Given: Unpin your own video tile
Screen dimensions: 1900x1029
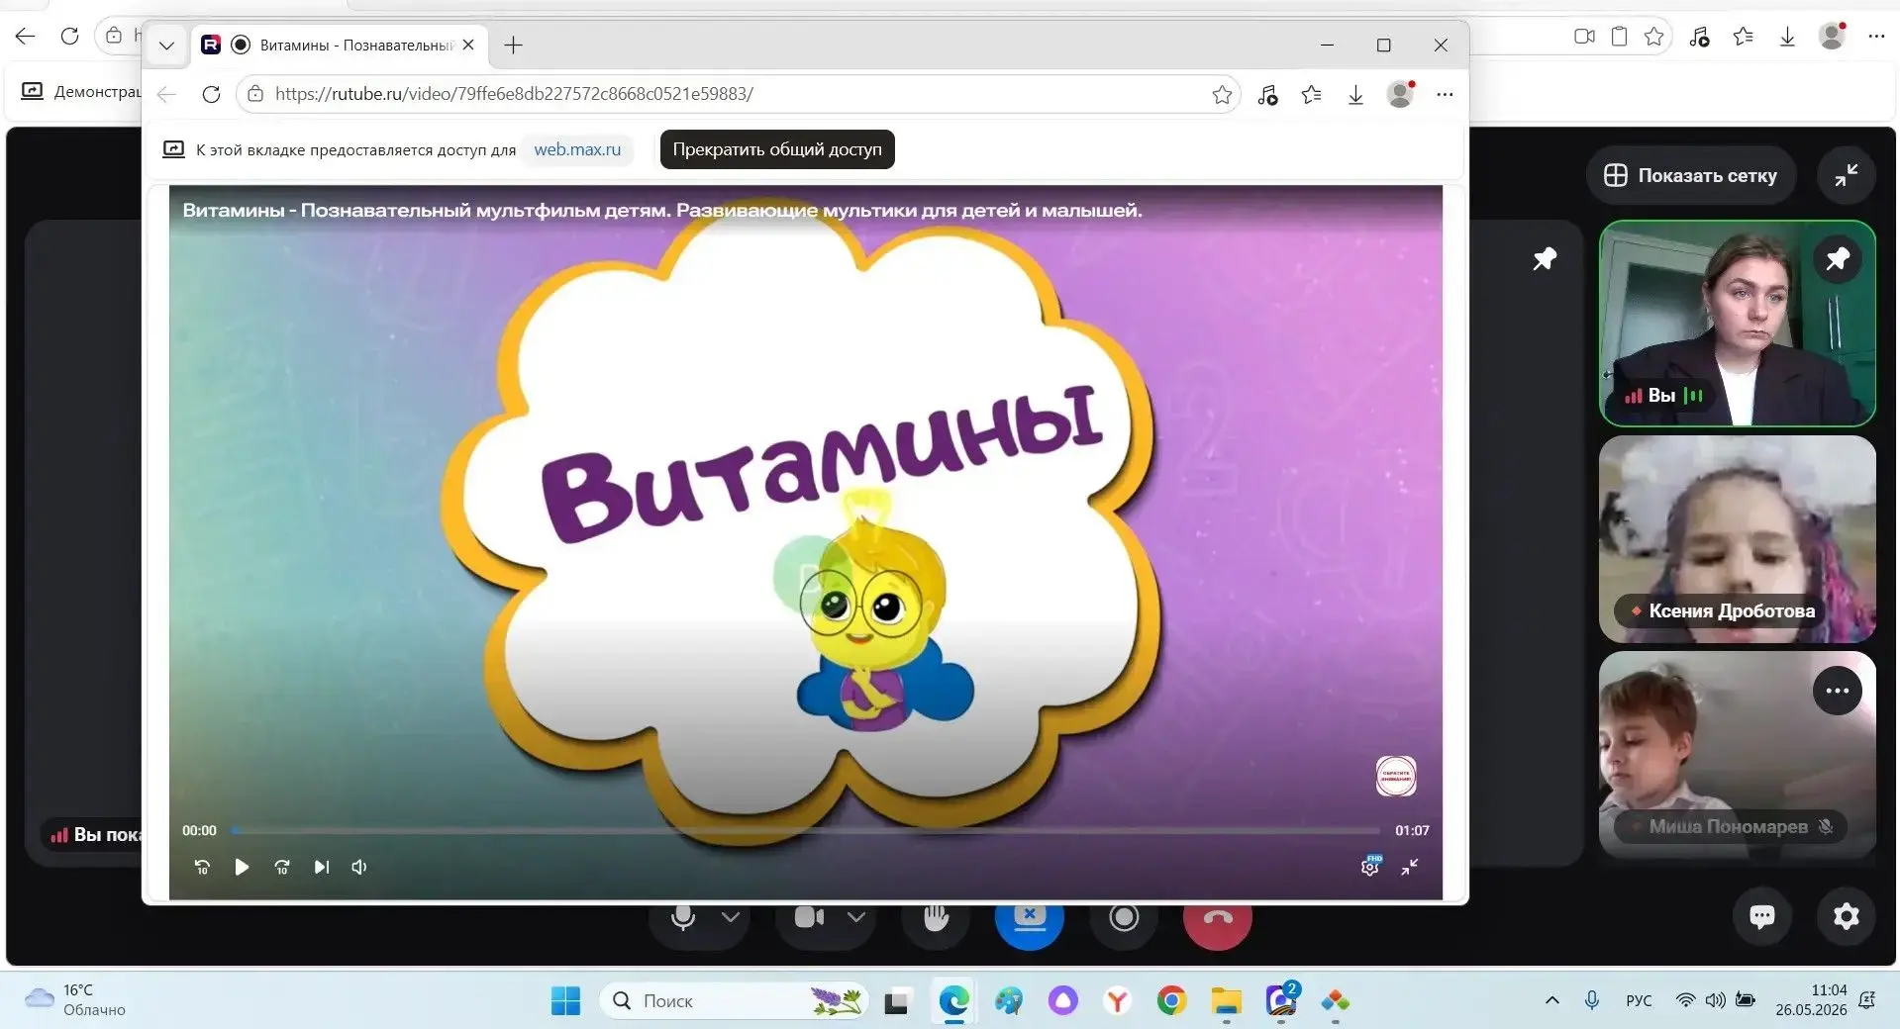Looking at the screenshot, I should [1838, 259].
